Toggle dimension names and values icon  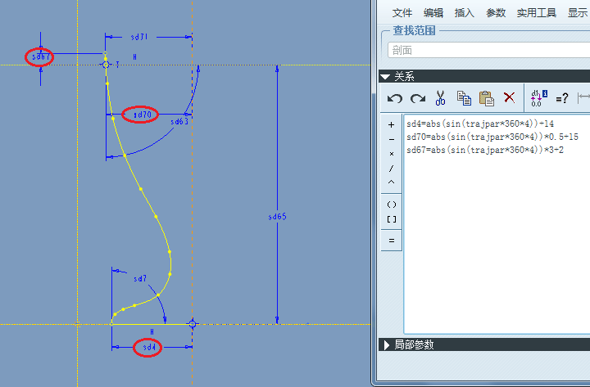539,98
